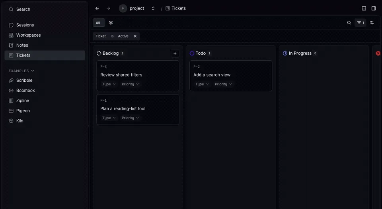Click the sidebar resize handle
The height and width of the screenshot is (209, 382).
[x=89, y=126]
